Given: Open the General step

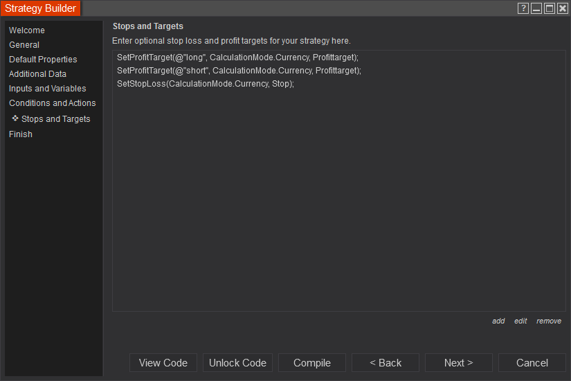Looking at the screenshot, I should click(x=24, y=45).
